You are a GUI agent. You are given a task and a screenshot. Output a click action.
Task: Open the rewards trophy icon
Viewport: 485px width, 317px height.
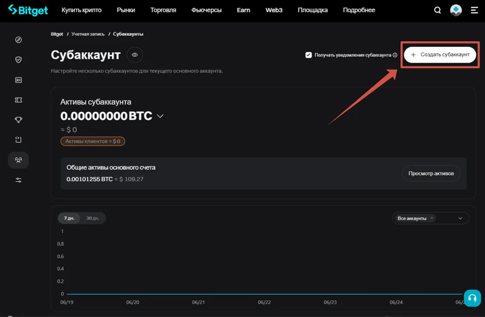(x=18, y=120)
